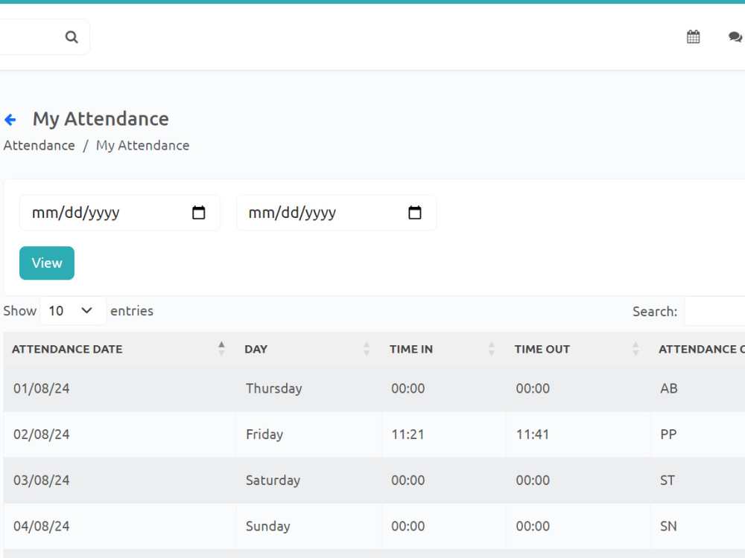This screenshot has height=558, width=745.
Task: Open the Show entries count dropdown
Action: [73, 311]
